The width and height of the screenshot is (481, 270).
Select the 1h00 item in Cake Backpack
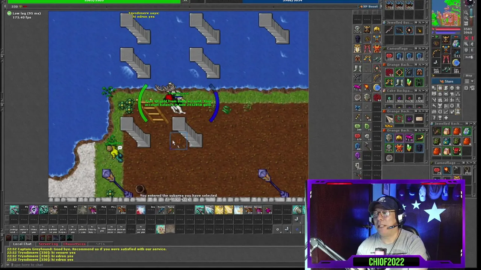pyautogui.click(x=419, y=98)
